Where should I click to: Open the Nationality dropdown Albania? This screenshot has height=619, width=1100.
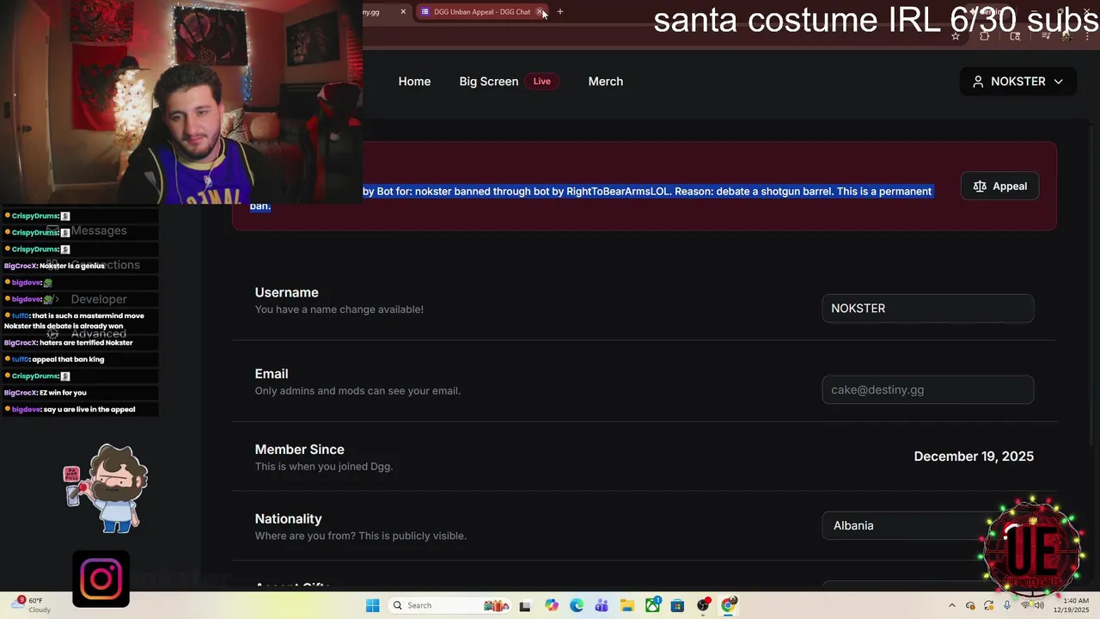tap(927, 525)
